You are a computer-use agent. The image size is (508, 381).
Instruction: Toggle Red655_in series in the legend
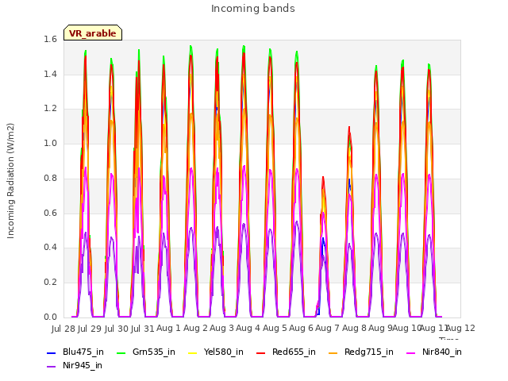(286, 352)
